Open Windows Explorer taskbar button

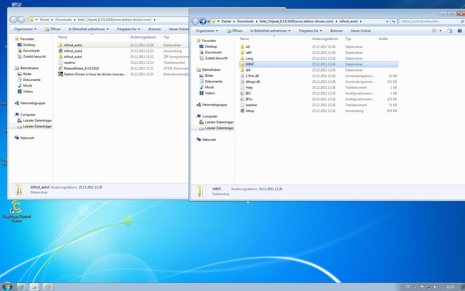(34, 287)
